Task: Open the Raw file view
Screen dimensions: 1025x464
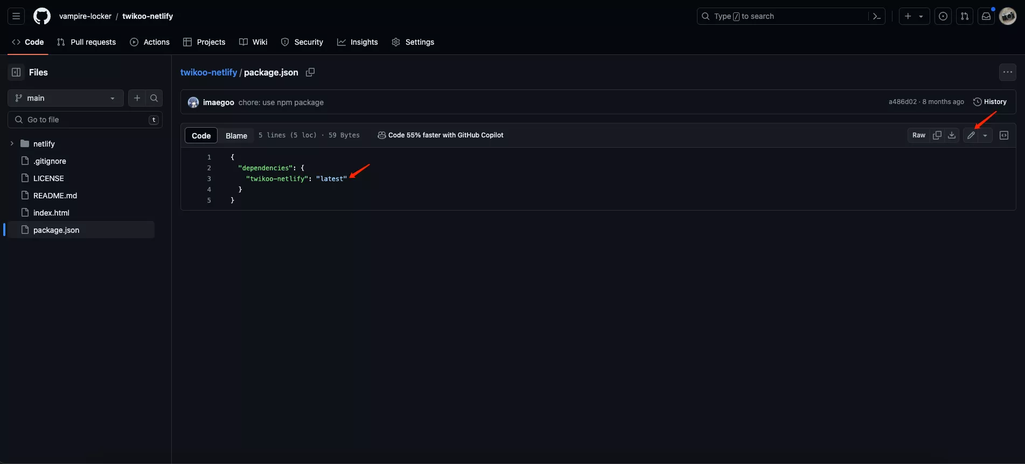Action: click(x=919, y=135)
